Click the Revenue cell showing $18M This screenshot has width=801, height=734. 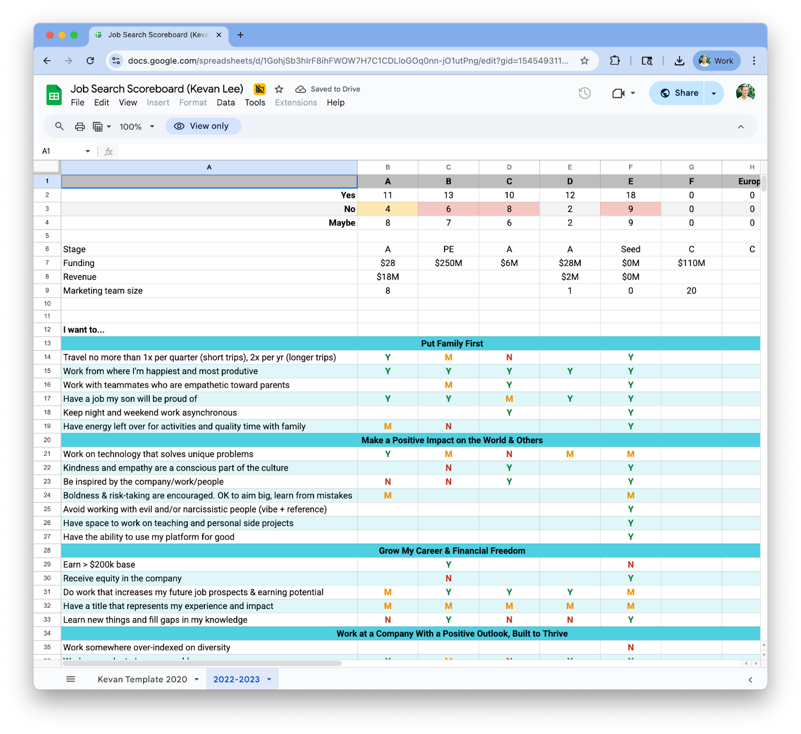(387, 276)
